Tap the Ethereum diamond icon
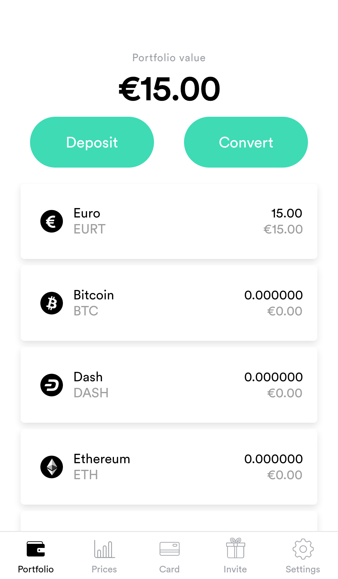This screenshot has height=579, width=338. tap(52, 467)
